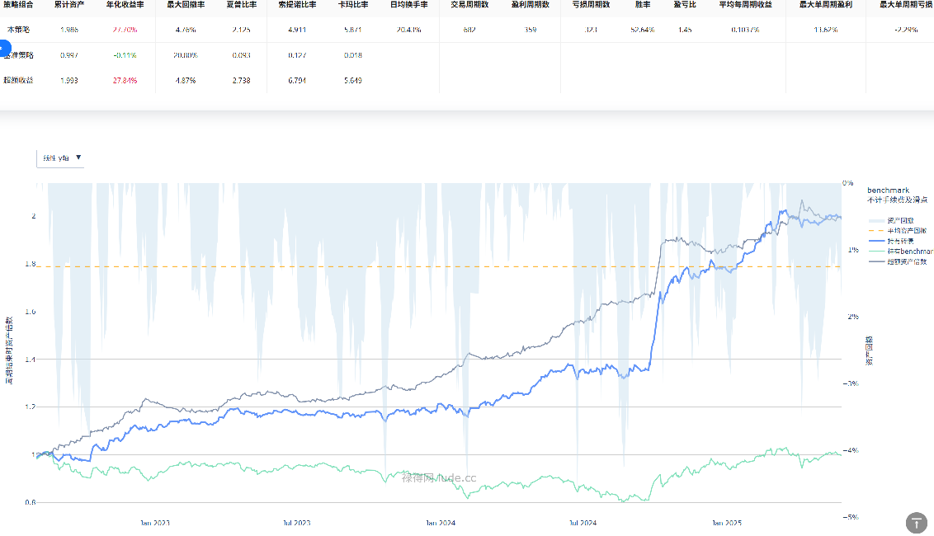Viewport: 934px width, 536px height.
Task: Click the 年化收益率 column header
Action: click(125, 5)
